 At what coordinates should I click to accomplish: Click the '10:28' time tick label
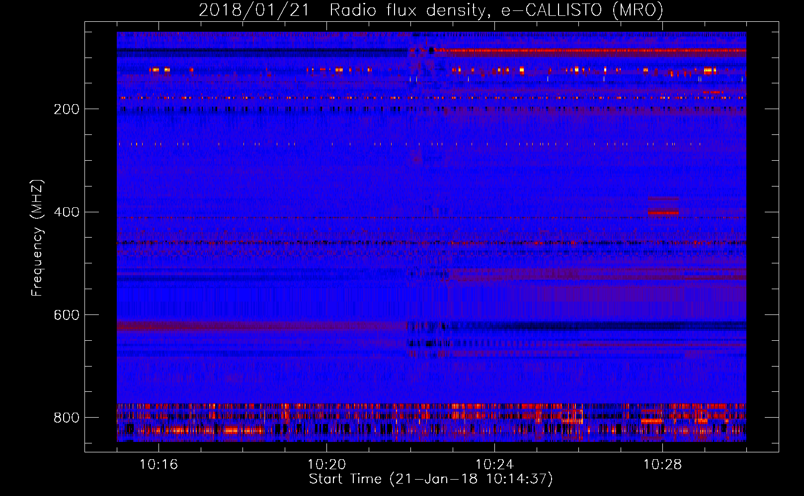(662, 464)
